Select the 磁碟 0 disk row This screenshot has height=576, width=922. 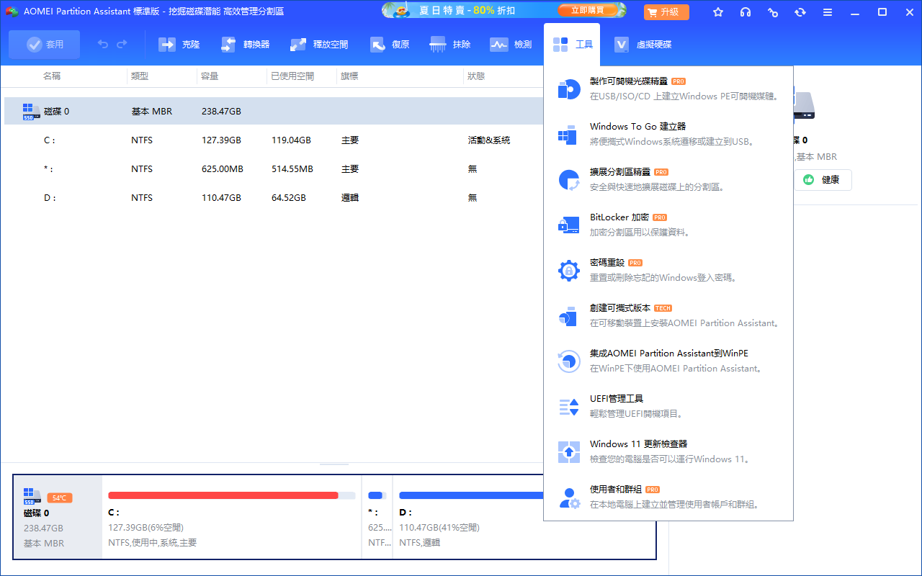click(274, 112)
